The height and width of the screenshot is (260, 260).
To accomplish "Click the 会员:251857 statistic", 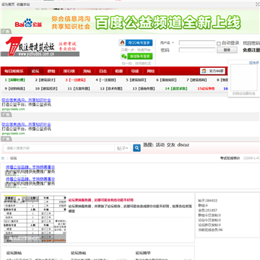I will (x=208, y=210).
